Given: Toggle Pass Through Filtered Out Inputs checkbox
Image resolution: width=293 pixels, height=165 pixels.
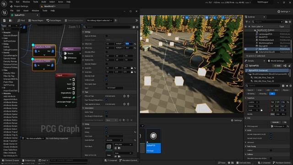Looking at the screenshot, I should pos(107,100).
